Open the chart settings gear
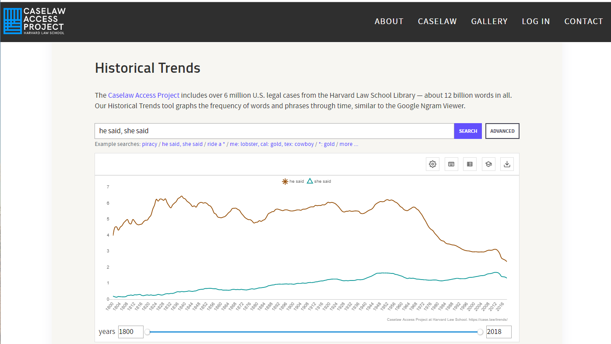Viewport: 611px width, 344px height. (x=432, y=163)
